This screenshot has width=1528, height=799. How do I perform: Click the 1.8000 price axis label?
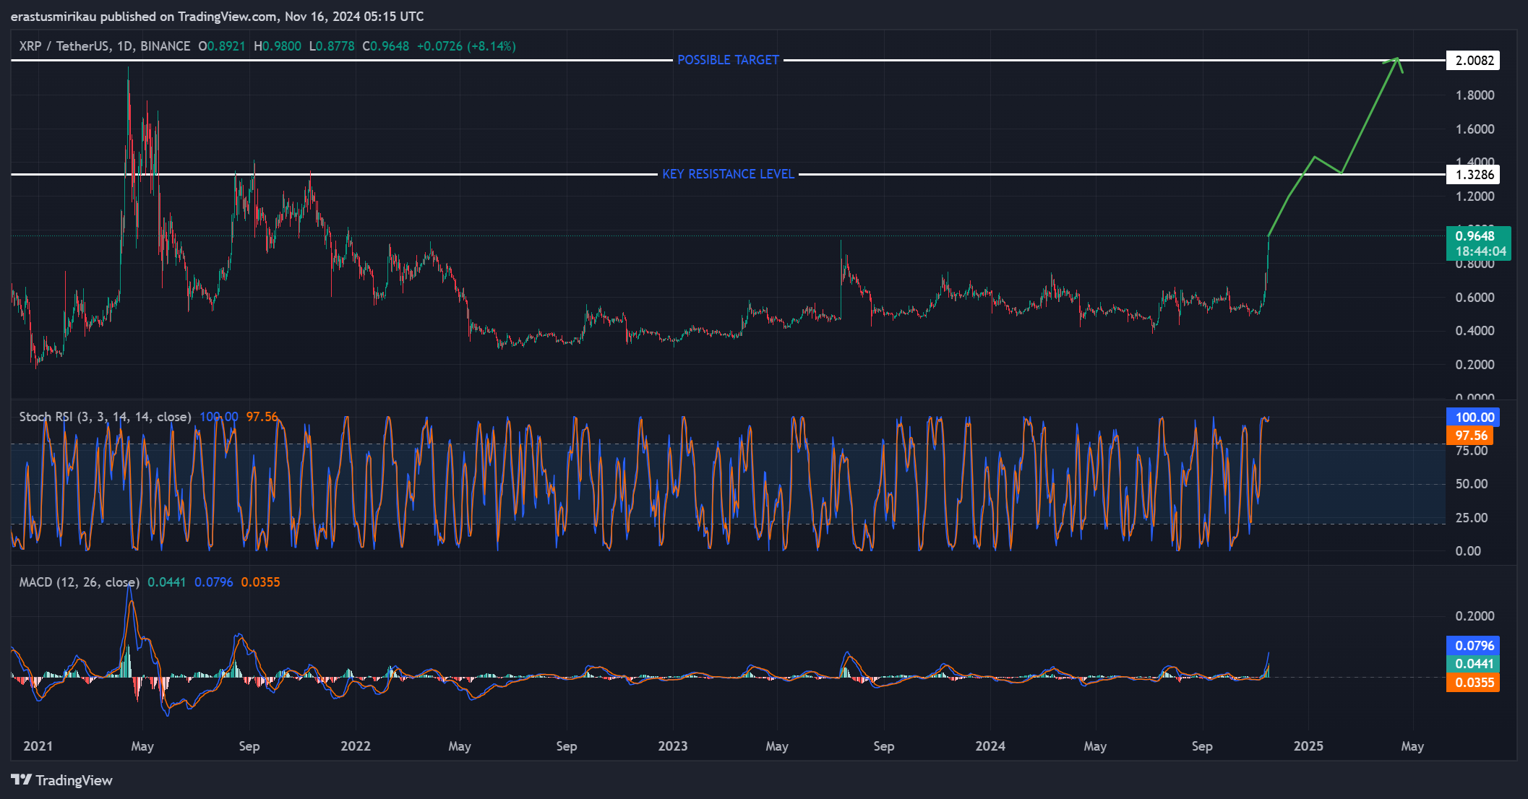(x=1475, y=95)
